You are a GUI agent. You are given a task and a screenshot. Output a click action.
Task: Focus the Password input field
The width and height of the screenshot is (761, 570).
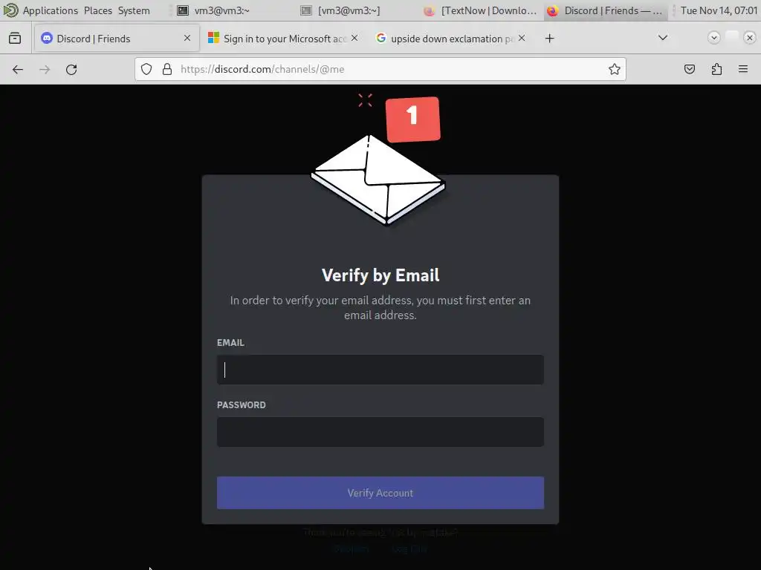380,432
